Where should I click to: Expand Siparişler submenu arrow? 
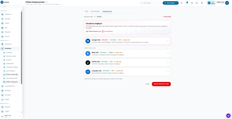tap(18, 19)
